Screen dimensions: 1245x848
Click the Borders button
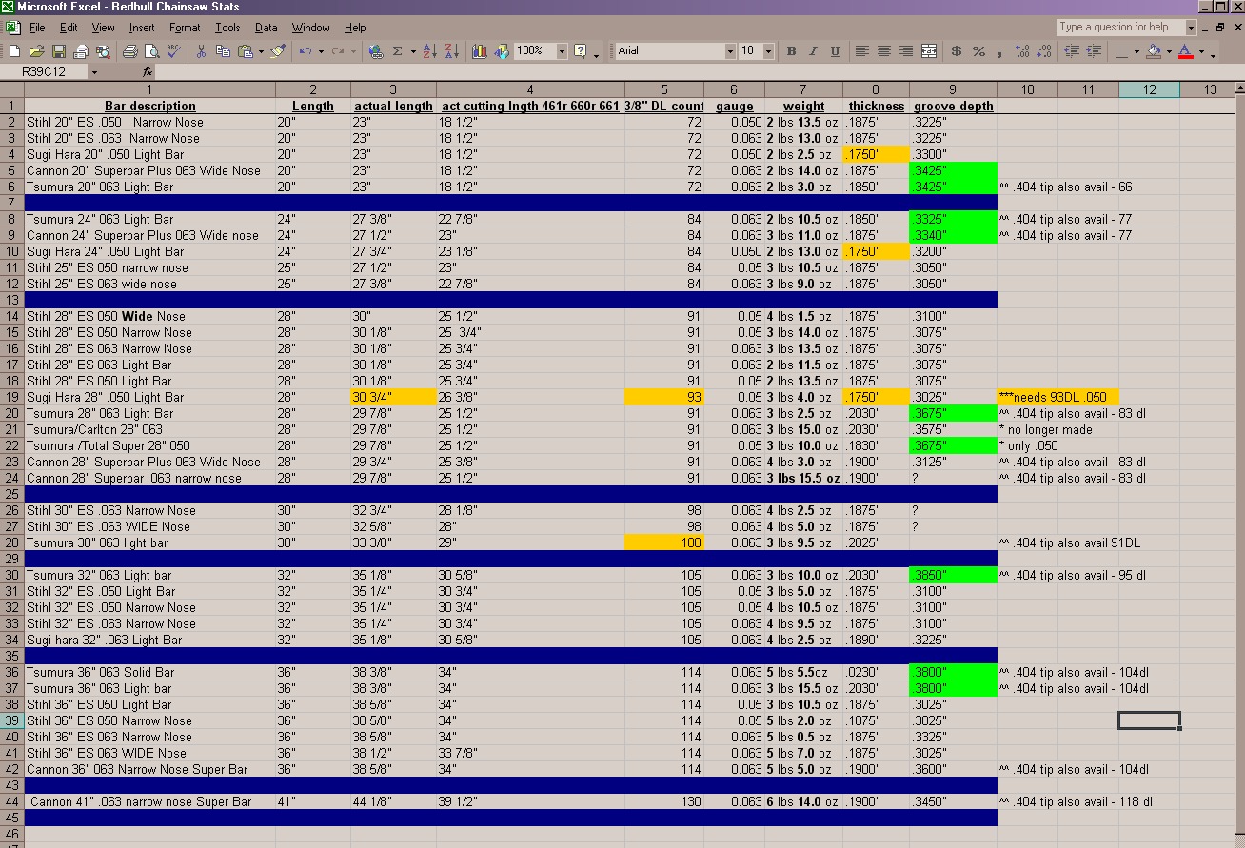click(1123, 51)
